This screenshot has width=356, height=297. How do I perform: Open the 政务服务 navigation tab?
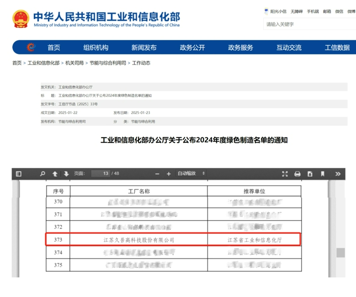coord(240,48)
